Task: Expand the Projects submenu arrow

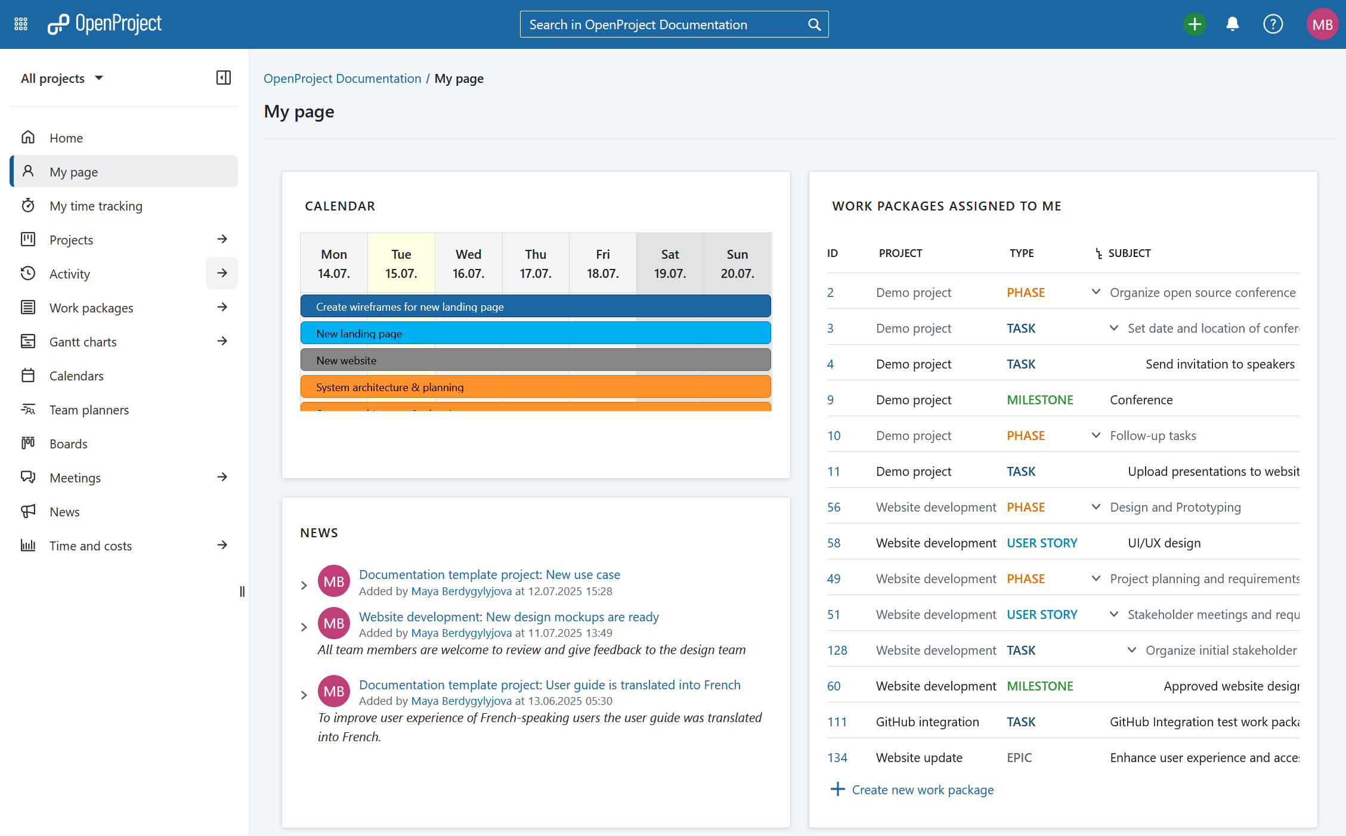Action: 222,239
